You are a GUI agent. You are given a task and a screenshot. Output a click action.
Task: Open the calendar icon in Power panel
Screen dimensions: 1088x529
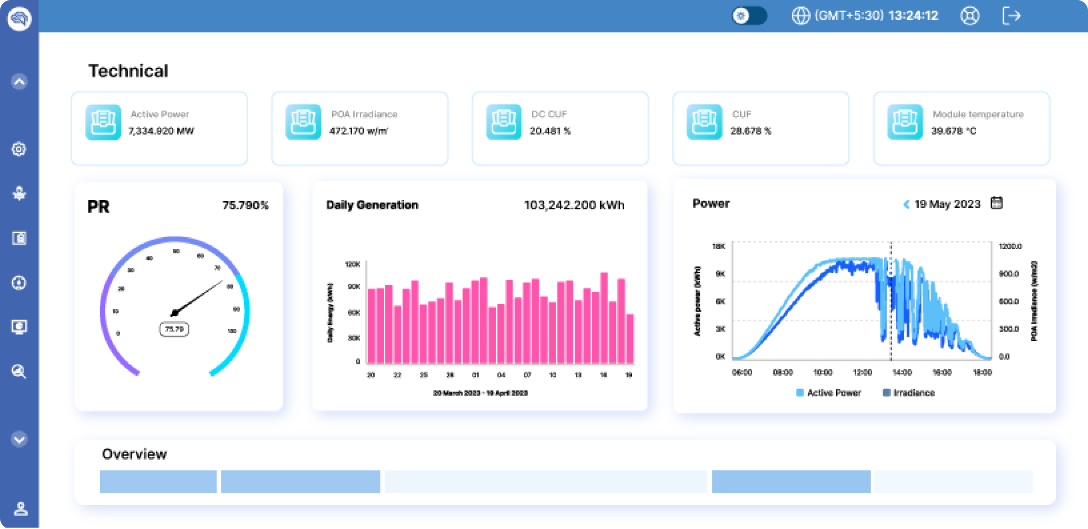point(997,203)
